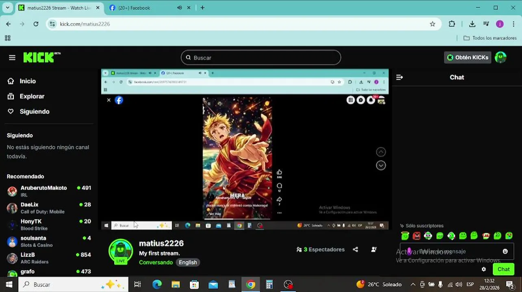Click the follow user icon
This screenshot has width=522, height=292.
coord(374,249)
